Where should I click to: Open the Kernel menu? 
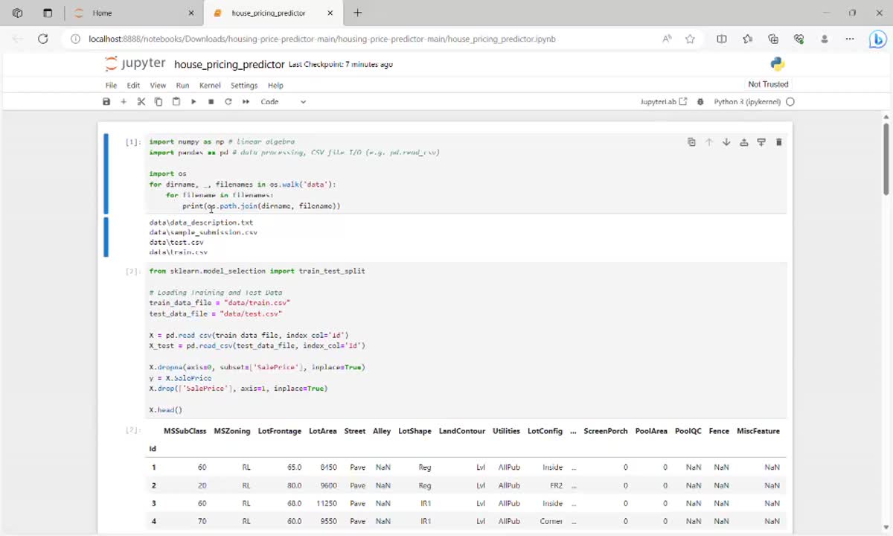pyautogui.click(x=210, y=86)
